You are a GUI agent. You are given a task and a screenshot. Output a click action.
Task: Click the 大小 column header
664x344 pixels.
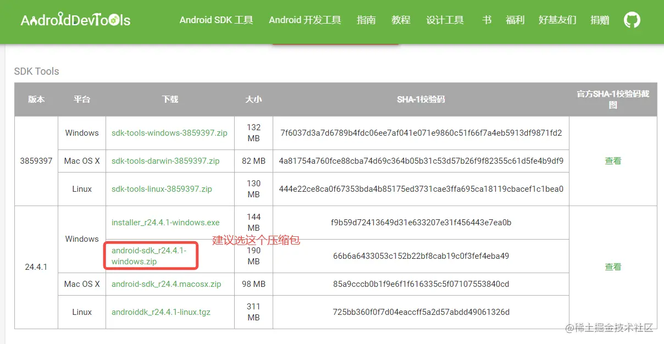[253, 99]
